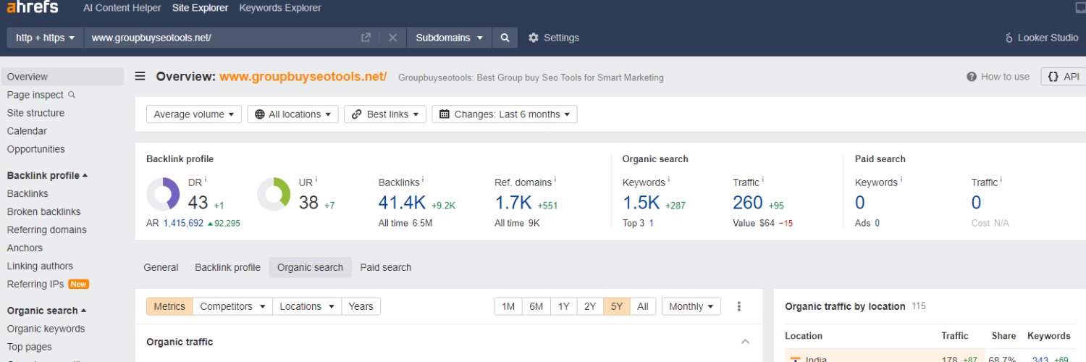Image resolution: width=1086 pixels, height=362 pixels.
Task: Switch to the Organic search tab
Action: 310,267
